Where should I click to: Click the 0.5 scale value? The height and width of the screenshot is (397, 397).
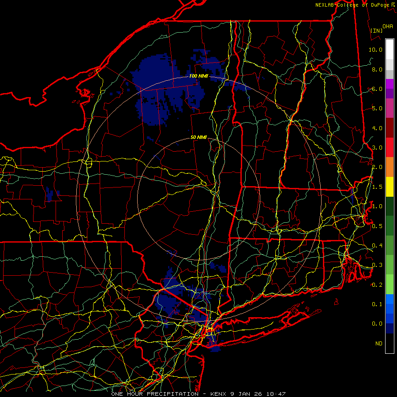(x=377, y=226)
